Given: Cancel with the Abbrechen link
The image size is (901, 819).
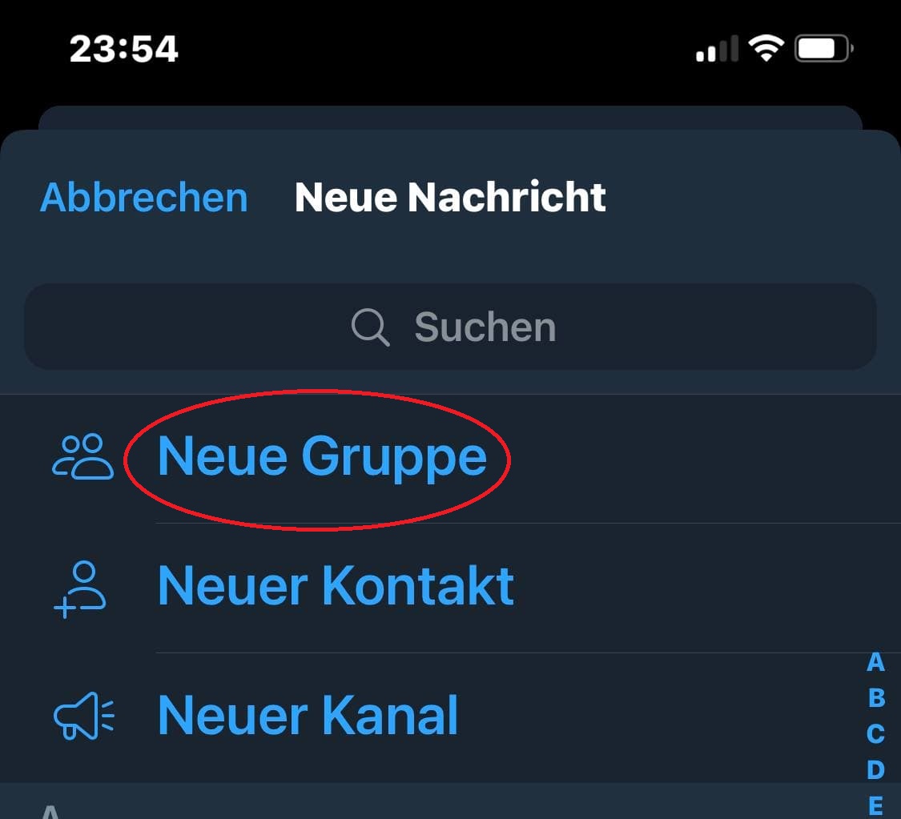Looking at the screenshot, I should coord(143,197).
